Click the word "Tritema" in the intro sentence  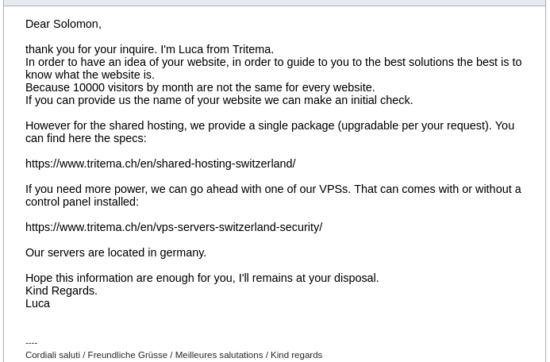pyautogui.click(x=252, y=49)
